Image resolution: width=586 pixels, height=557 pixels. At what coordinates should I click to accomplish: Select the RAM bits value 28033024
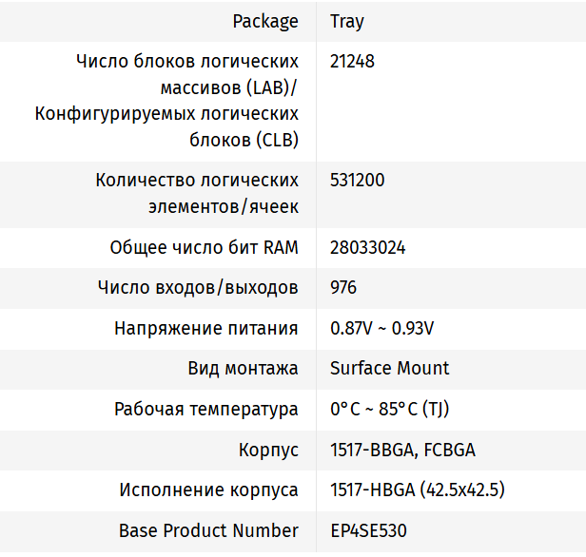pos(368,248)
